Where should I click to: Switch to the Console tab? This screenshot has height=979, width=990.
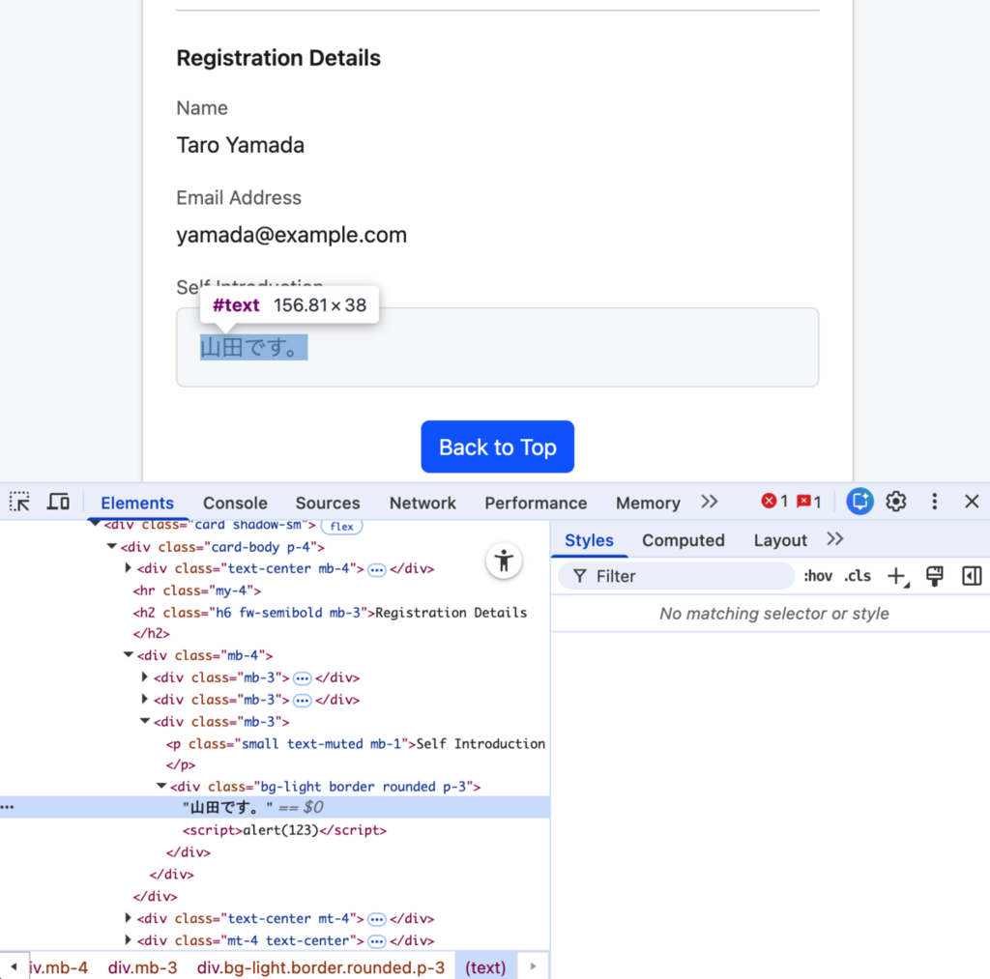pyautogui.click(x=235, y=504)
